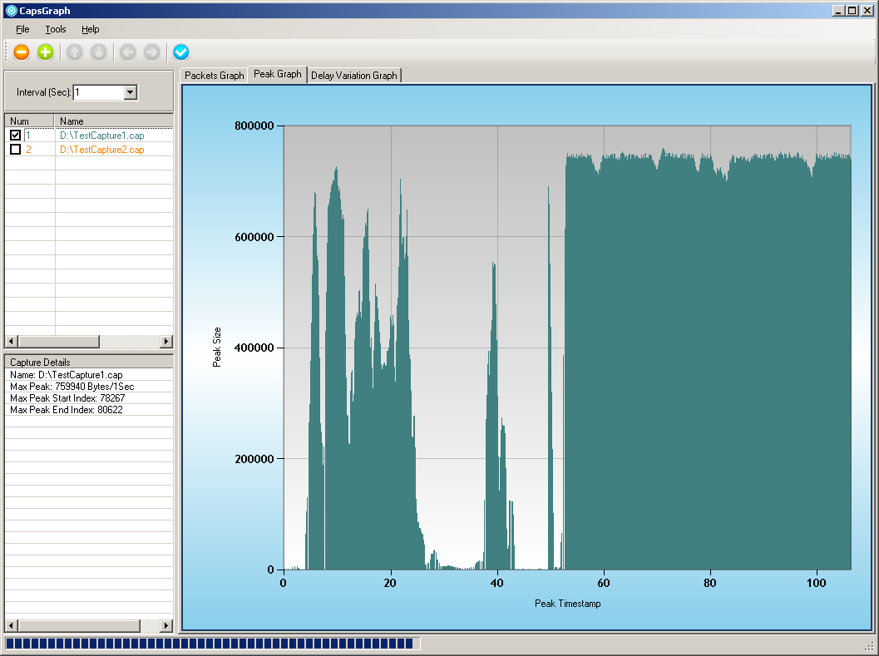879x656 pixels.
Task: Click the orange remove capture icon
Action: (x=22, y=52)
